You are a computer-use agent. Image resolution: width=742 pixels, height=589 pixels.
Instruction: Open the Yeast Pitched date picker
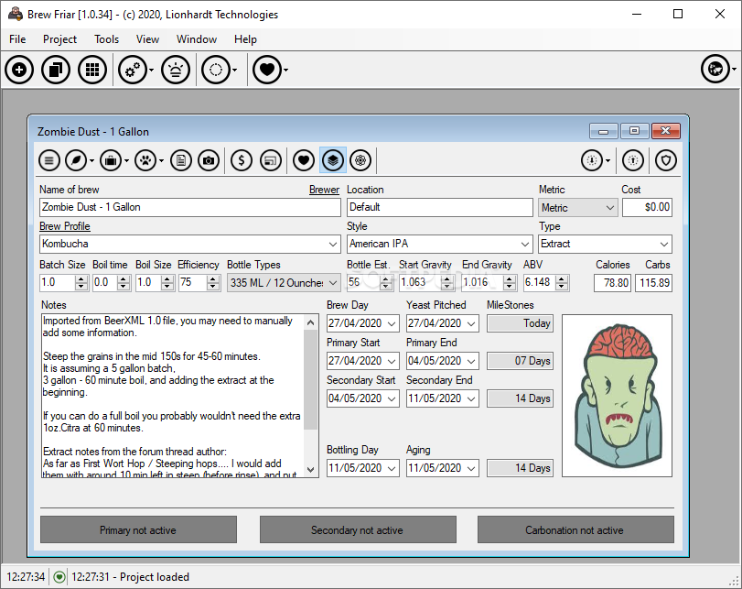pos(471,323)
